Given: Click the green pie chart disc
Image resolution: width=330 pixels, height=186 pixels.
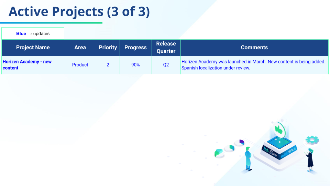Looking at the screenshot, I should coord(219,153).
